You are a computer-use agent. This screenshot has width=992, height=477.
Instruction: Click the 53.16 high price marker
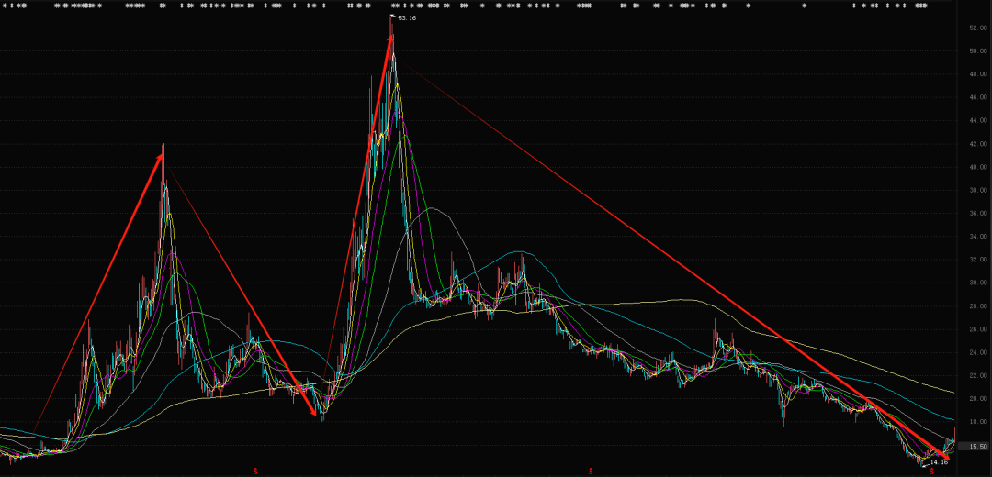tap(407, 17)
